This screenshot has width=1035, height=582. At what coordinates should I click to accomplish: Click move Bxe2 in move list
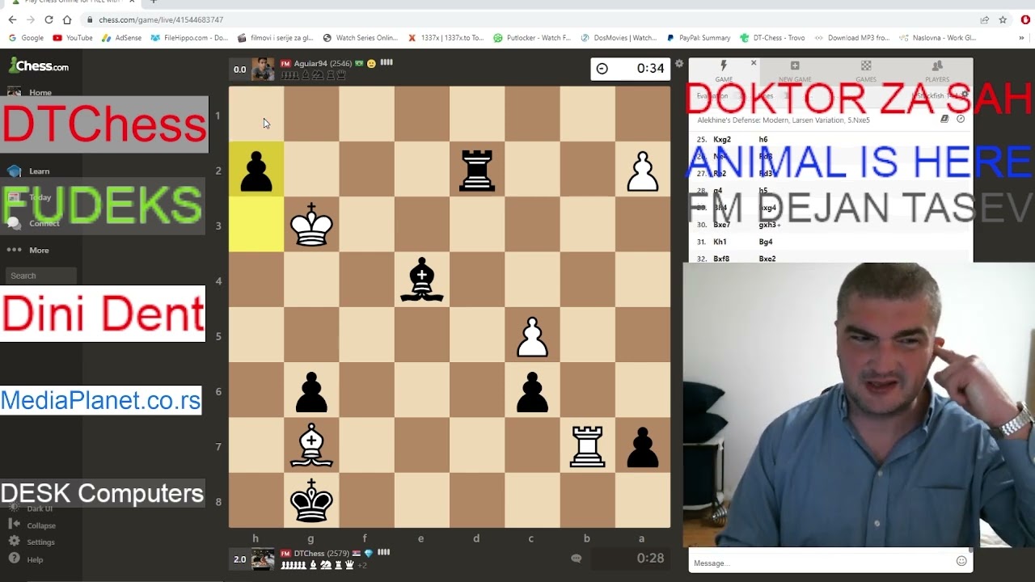click(767, 259)
